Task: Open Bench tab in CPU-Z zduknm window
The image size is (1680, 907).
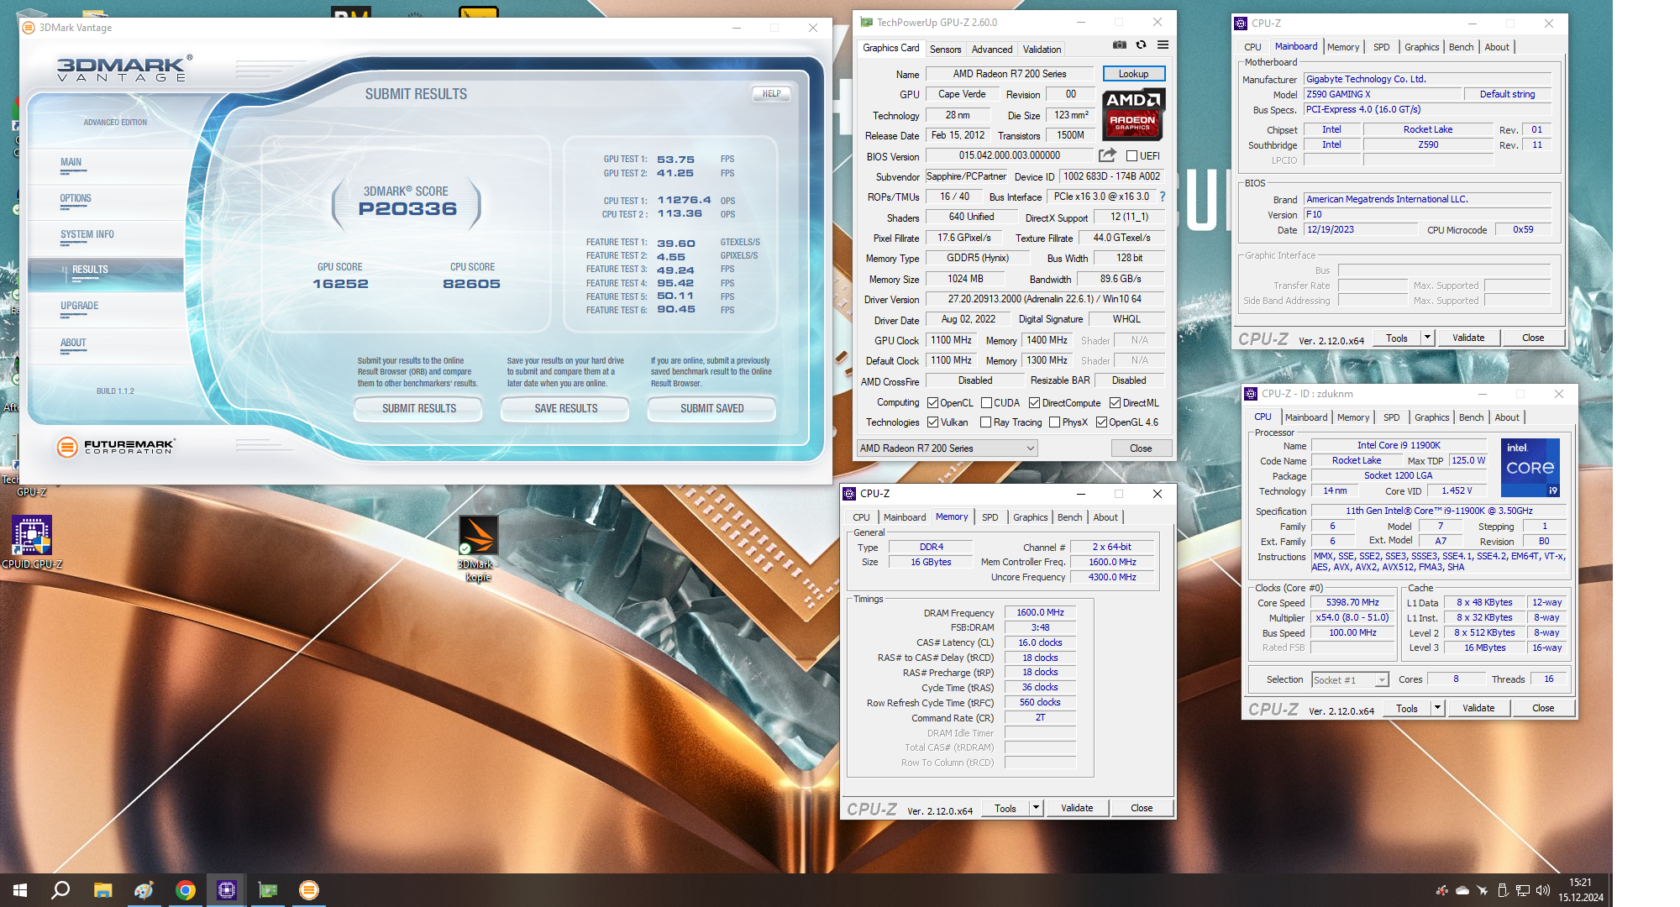Action: [1471, 417]
